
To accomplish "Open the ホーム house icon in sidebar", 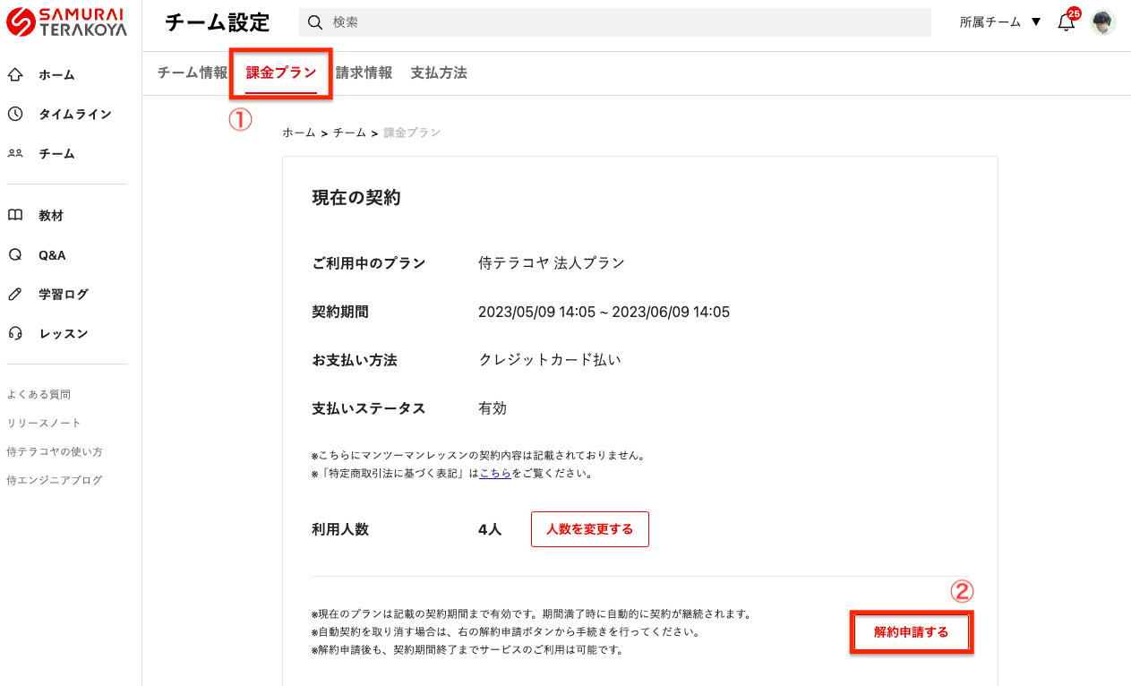I will click(x=15, y=75).
